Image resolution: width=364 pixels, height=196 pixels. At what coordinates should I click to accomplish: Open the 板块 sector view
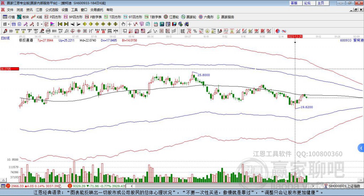[23, 17]
